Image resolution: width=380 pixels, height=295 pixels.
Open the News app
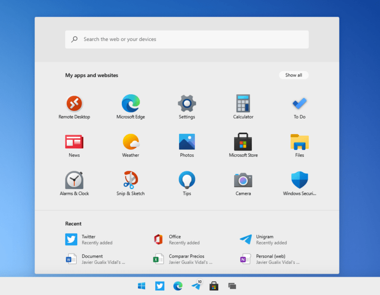pos(74,146)
